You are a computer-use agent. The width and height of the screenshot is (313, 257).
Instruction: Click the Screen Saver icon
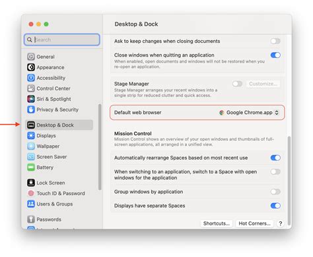point(31,157)
